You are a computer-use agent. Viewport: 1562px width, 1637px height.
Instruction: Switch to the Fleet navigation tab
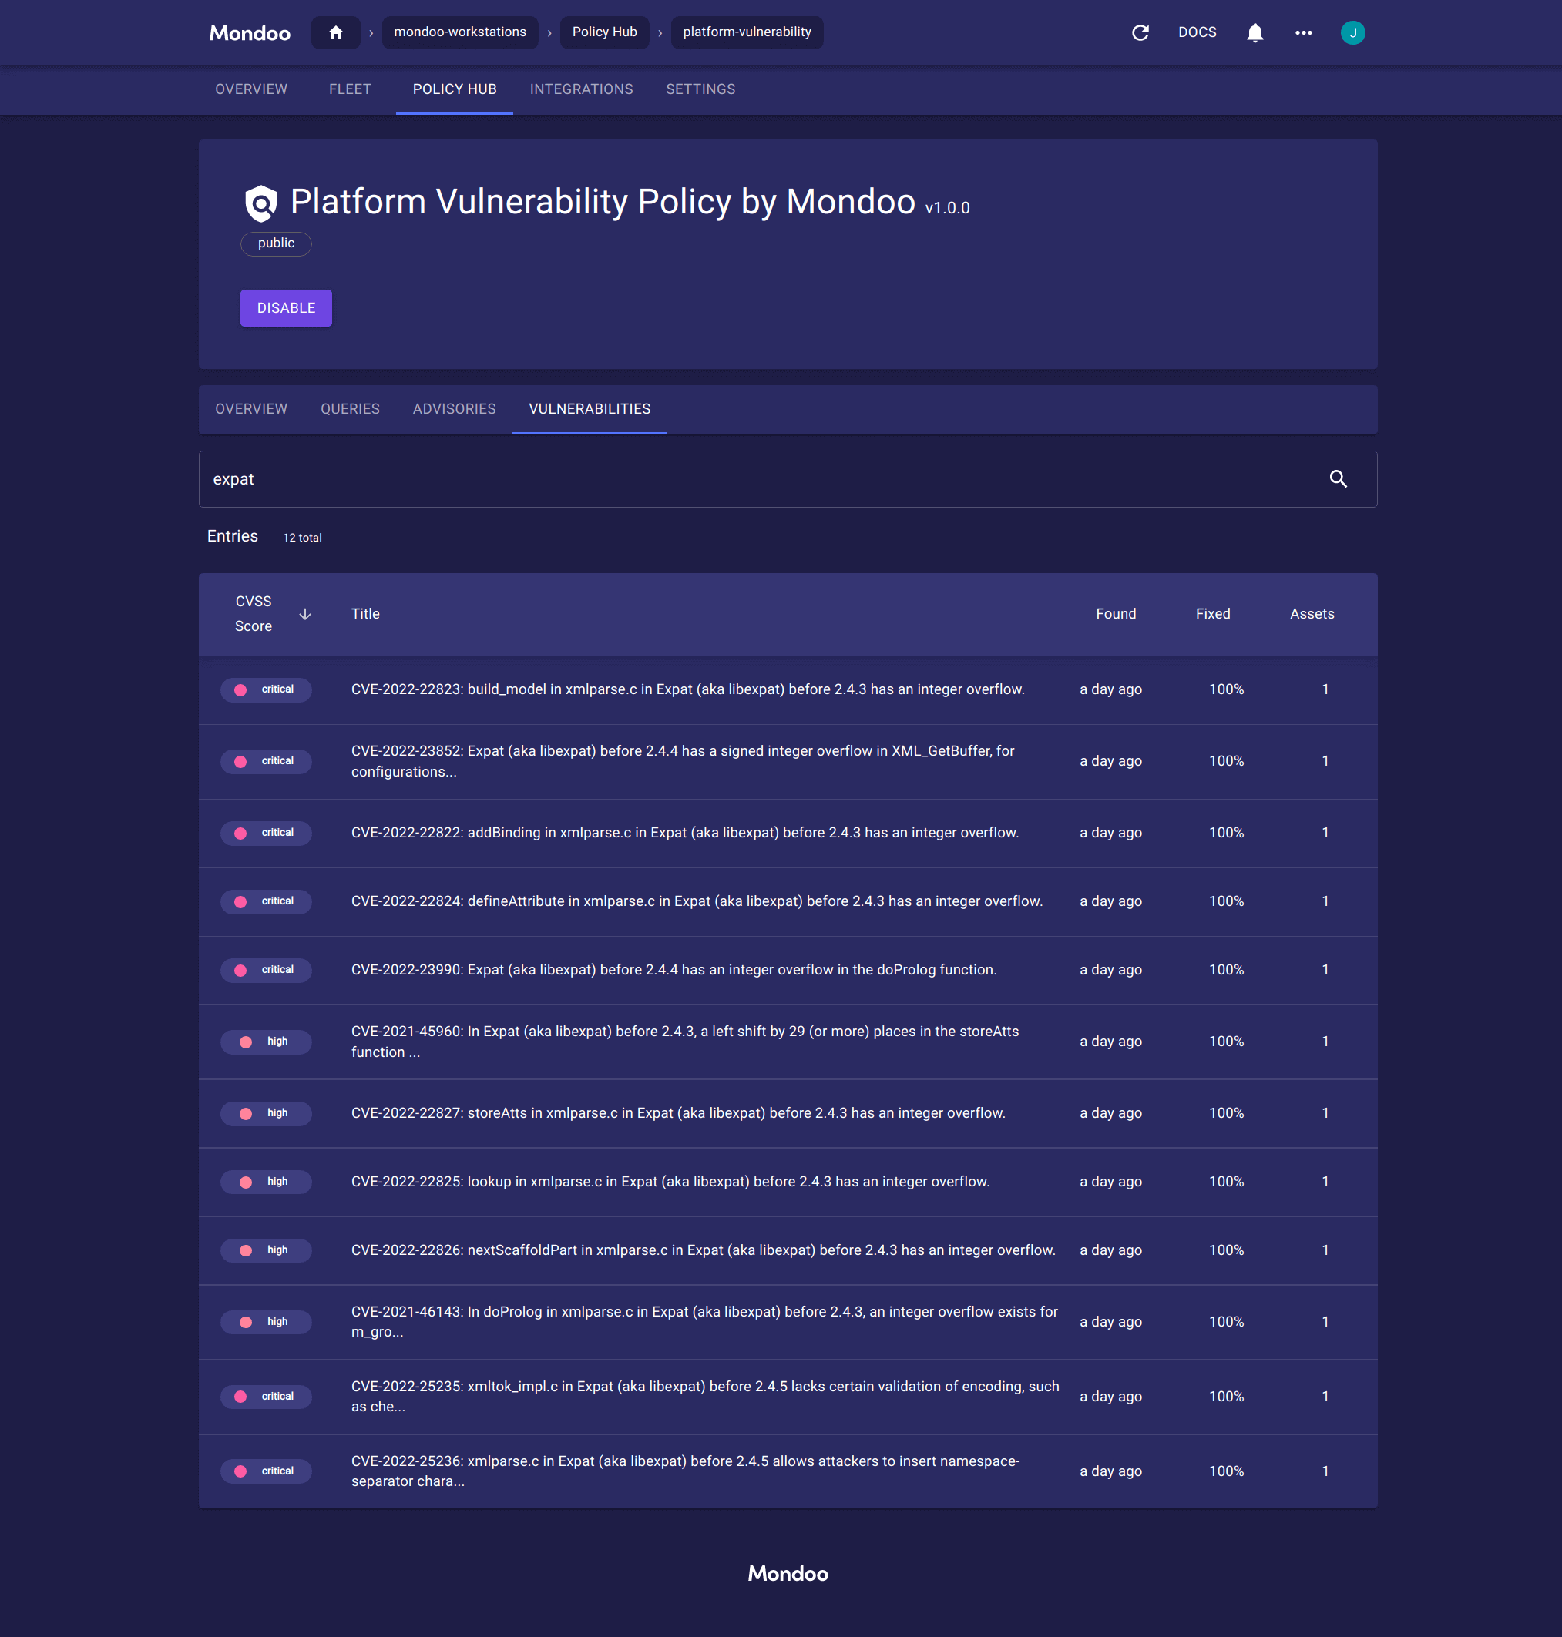tap(349, 89)
